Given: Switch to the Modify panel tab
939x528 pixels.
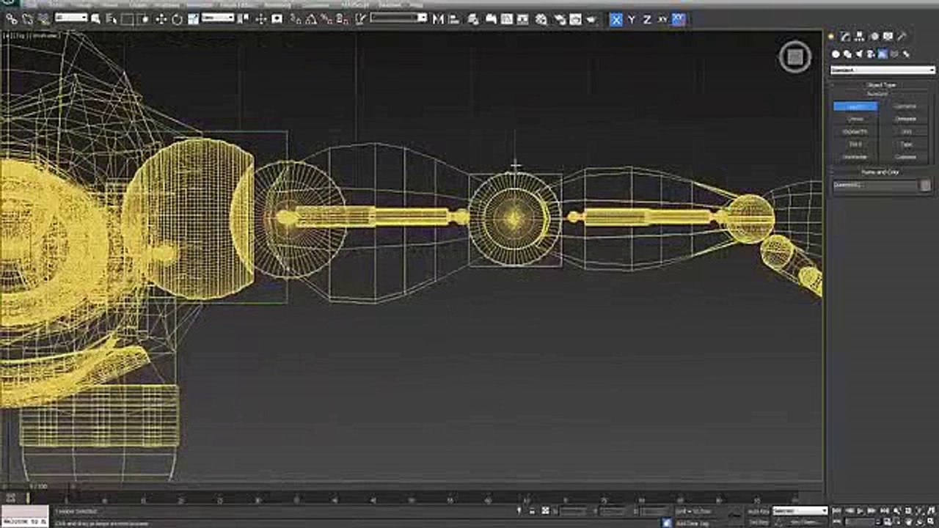Looking at the screenshot, I should (844, 36).
